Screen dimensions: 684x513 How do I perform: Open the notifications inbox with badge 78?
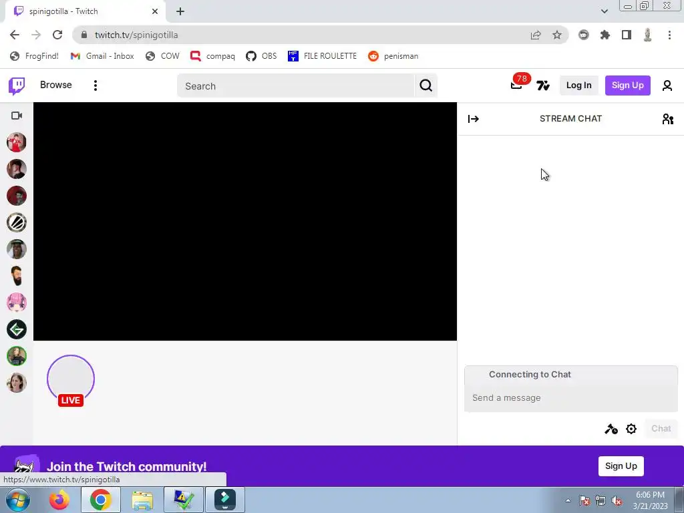517,85
